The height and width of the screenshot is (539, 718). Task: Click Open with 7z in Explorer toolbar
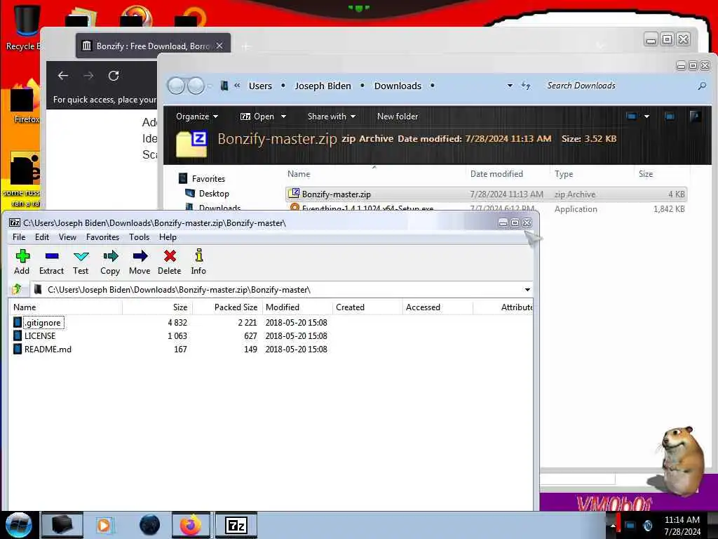[x=257, y=117]
